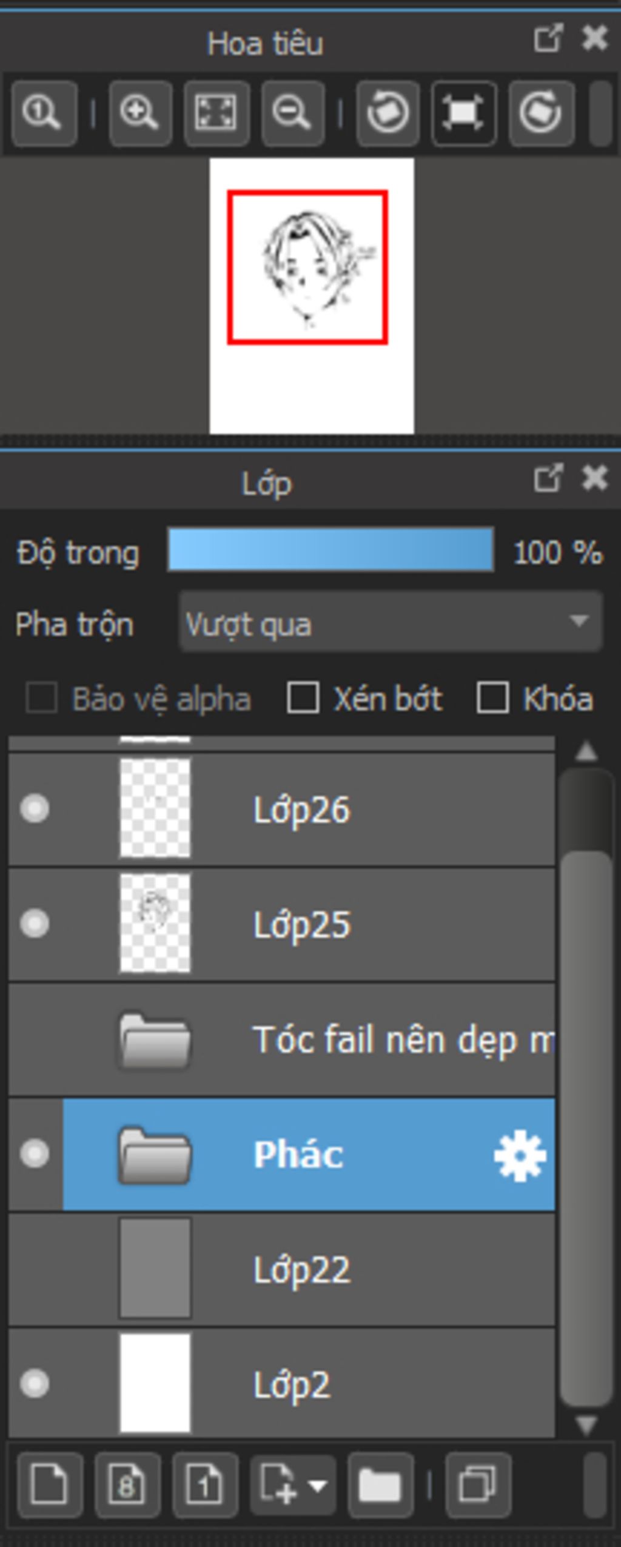Reset the navigator zoom to 100%

tap(44, 113)
